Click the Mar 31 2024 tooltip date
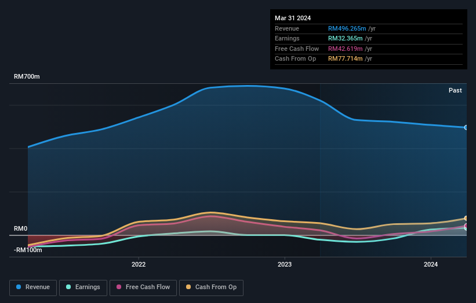This screenshot has height=303, width=476. click(293, 18)
